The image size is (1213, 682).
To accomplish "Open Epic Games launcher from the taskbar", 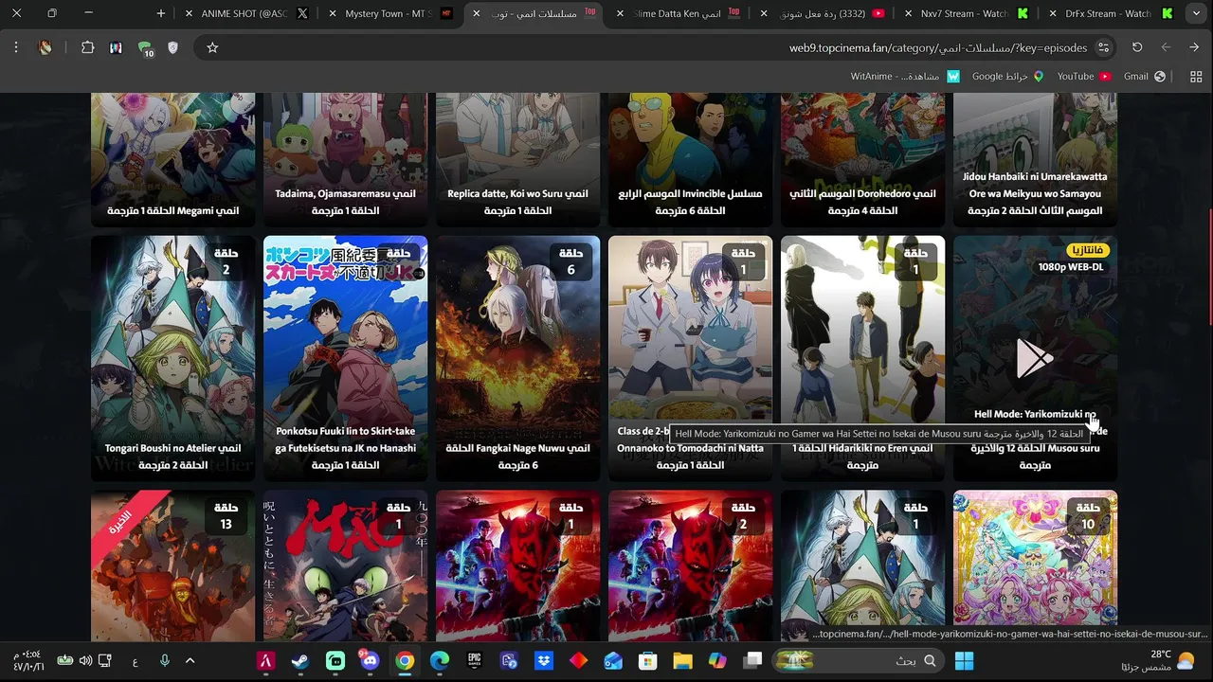I will (474, 661).
